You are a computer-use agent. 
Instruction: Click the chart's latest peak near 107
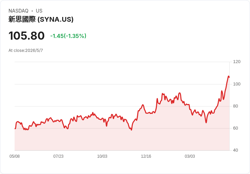point(229,76)
